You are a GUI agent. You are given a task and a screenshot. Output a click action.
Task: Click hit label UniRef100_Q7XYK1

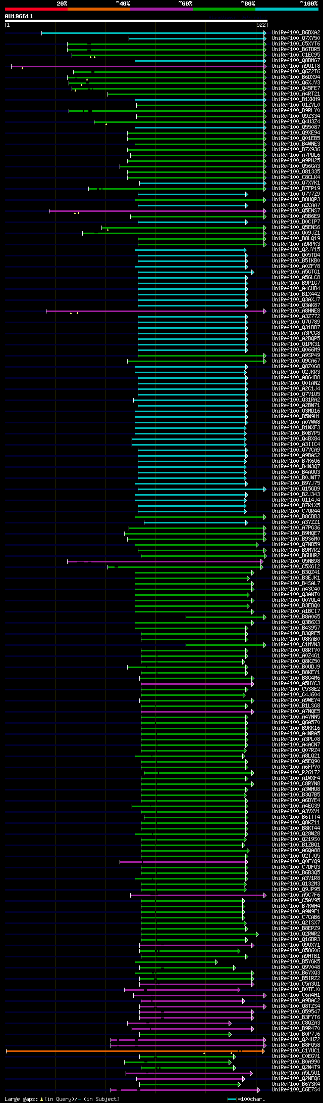[296, 183]
